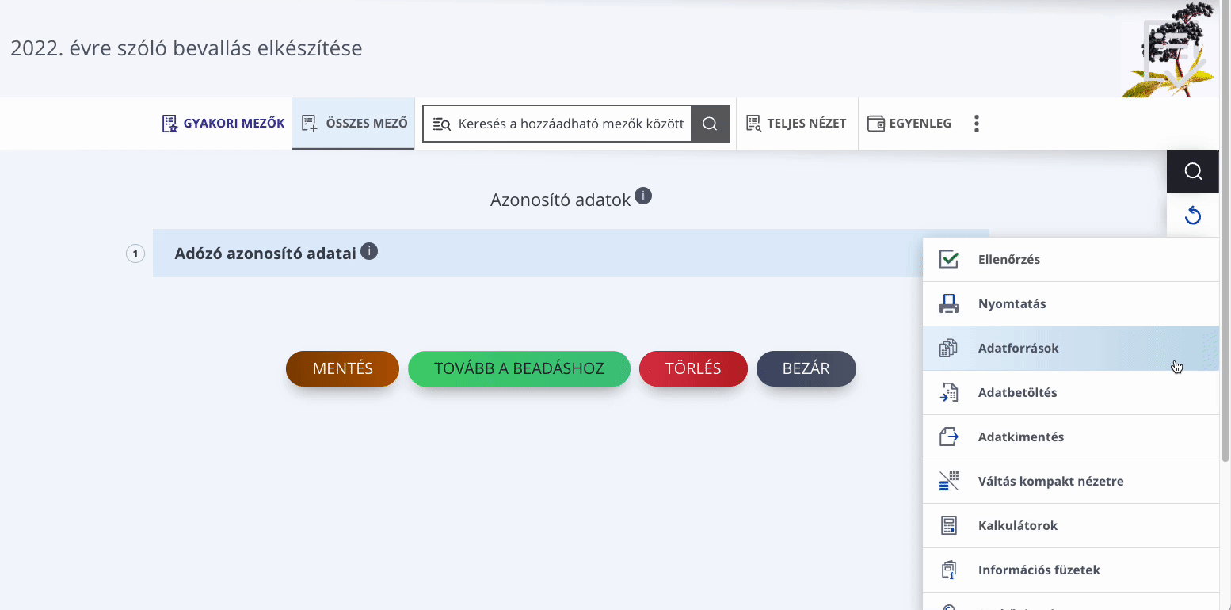Click the Adatkimentés export icon
The height and width of the screenshot is (610, 1231).
[949, 437]
